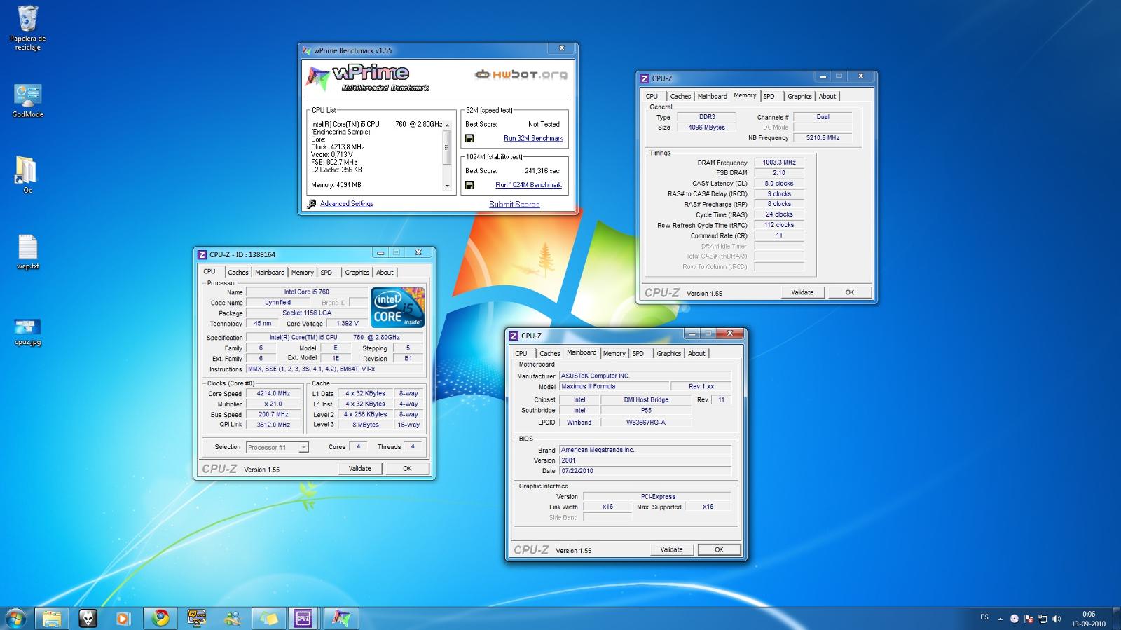This screenshot has width=1121, height=630.
Task: Show hidden tray icons arrow
Action: pyautogui.click(x=1000, y=619)
